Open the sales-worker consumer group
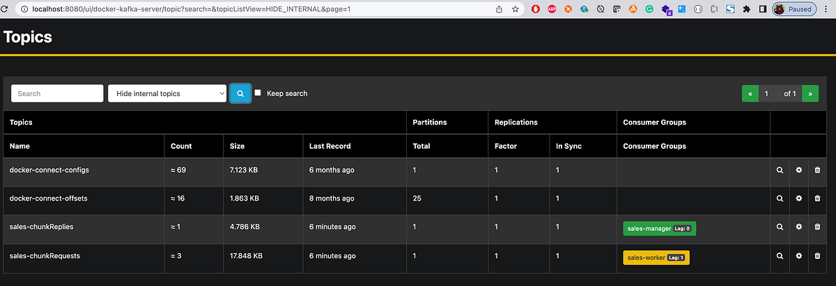Viewport: 836px width, 286px height. click(656, 257)
